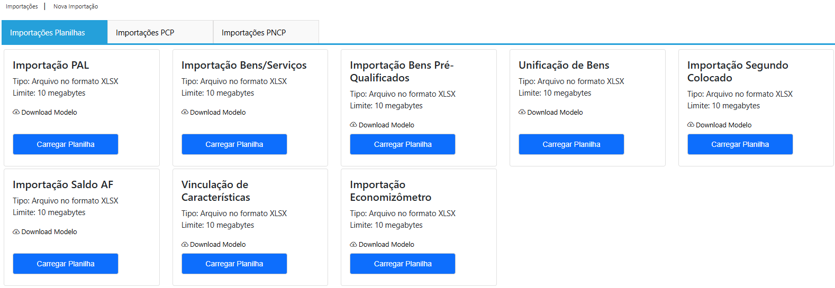The width and height of the screenshot is (835, 288).
Task: Click download cloud icon in Importação Bens/Serviços card
Action: pyautogui.click(x=185, y=112)
